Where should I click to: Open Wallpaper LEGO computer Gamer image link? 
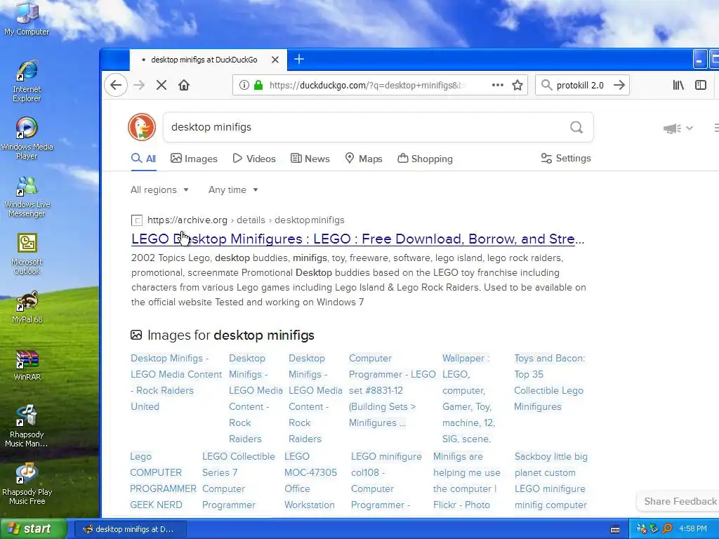pos(468,399)
